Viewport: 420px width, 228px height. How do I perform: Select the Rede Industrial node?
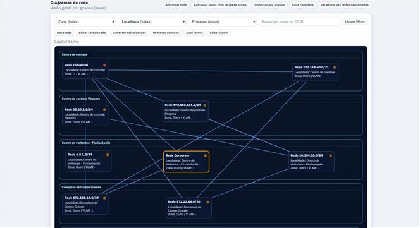click(x=85, y=69)
